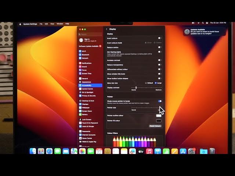Open Wi-Fi settings in sidebar
The height and width of the screenshot is (176, 235).
[83, 51]
